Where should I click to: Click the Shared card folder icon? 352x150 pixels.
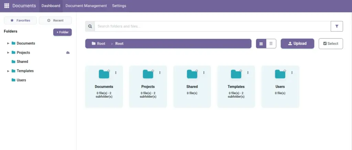click(x=192, y=74)
